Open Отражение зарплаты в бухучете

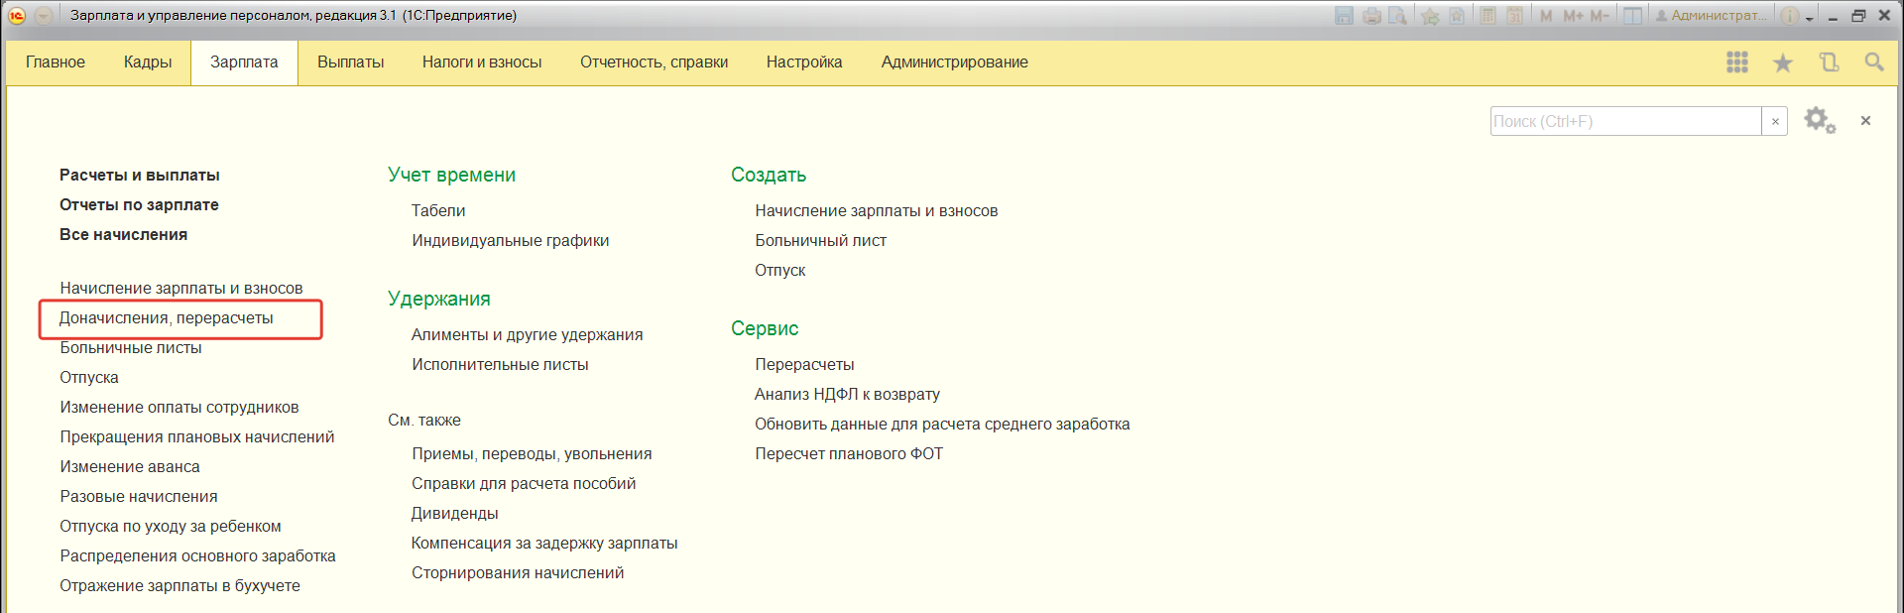tap(179, 585)
